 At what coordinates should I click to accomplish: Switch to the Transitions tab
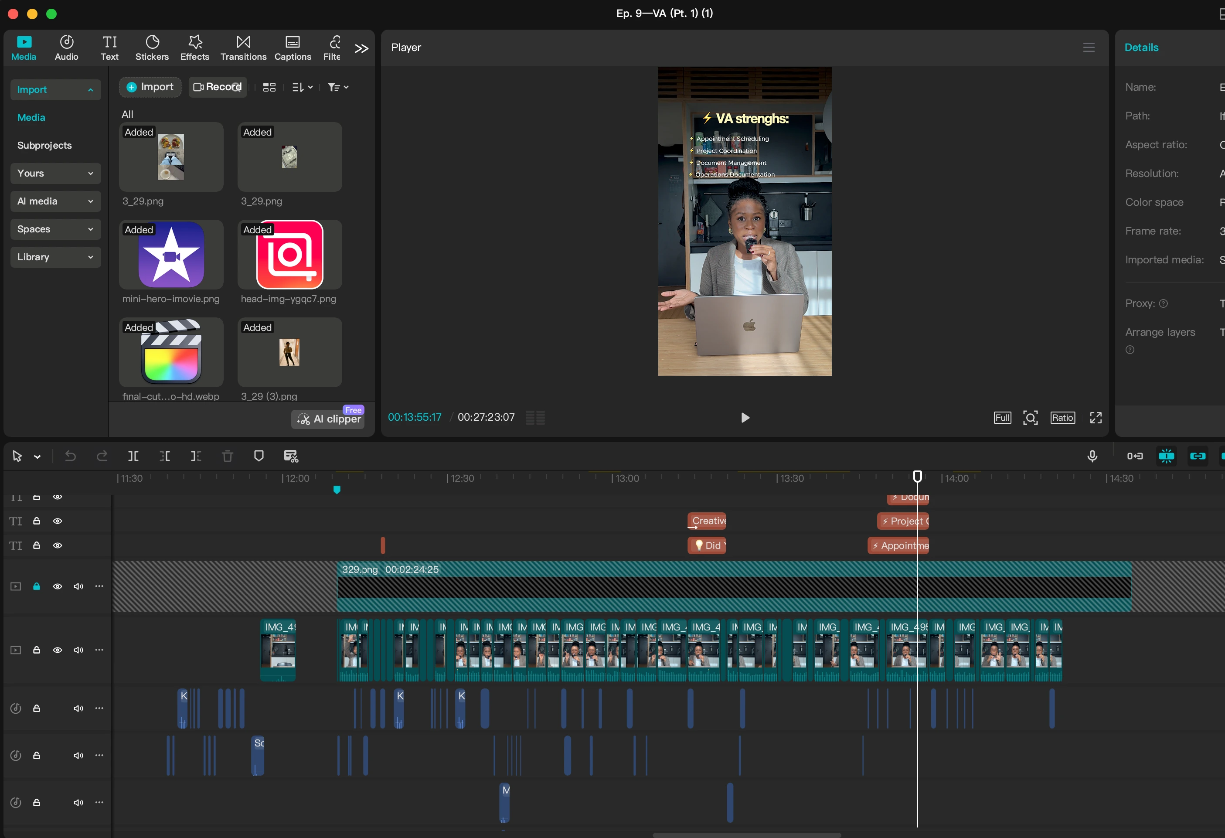pos(243,48)
